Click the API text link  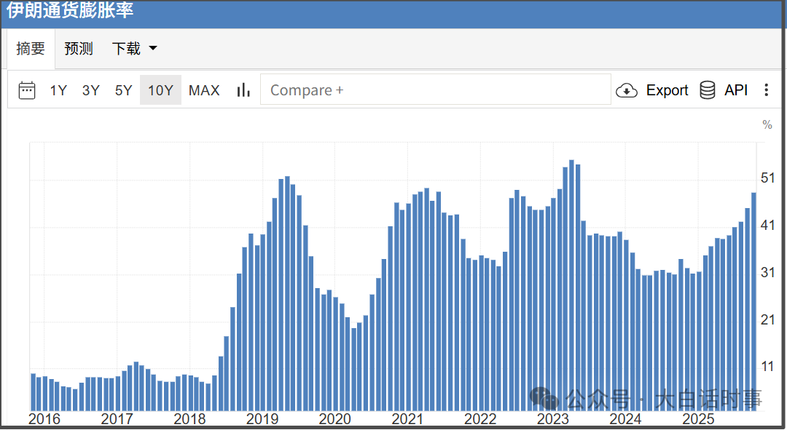tap(736, 90)
